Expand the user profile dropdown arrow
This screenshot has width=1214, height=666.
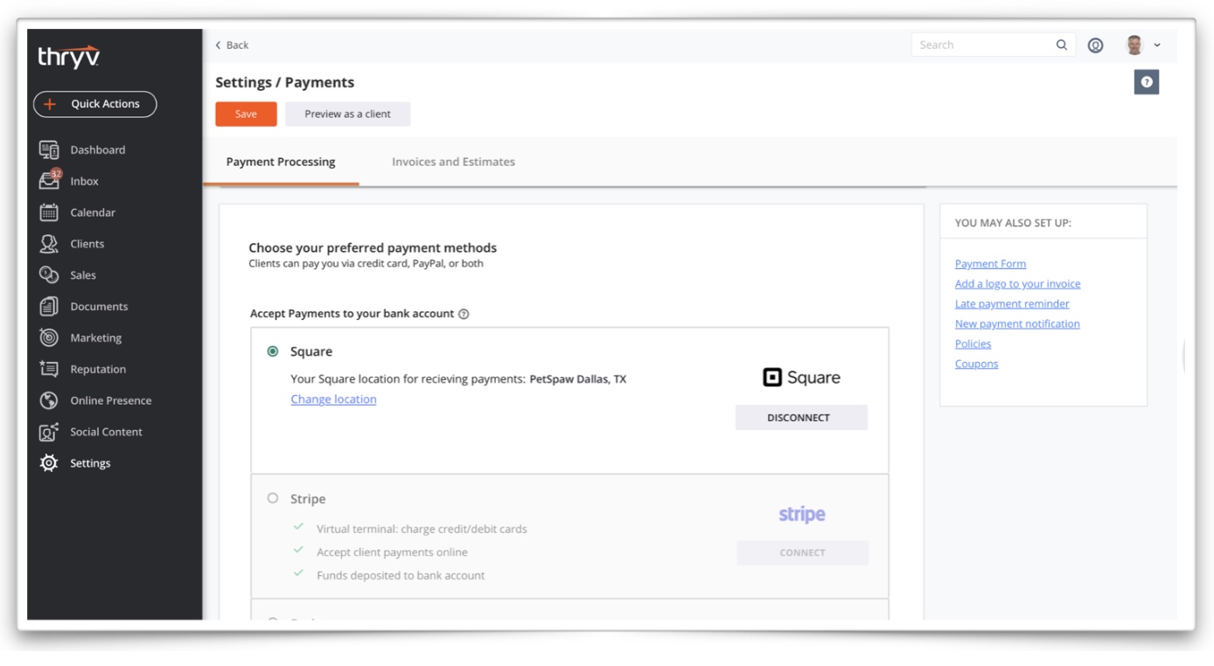pos(1157,45)
